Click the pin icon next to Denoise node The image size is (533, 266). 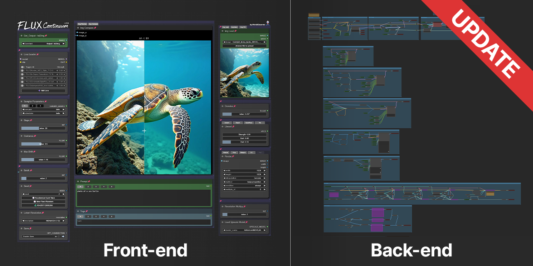pyautogui.click(x=235, y=106)
